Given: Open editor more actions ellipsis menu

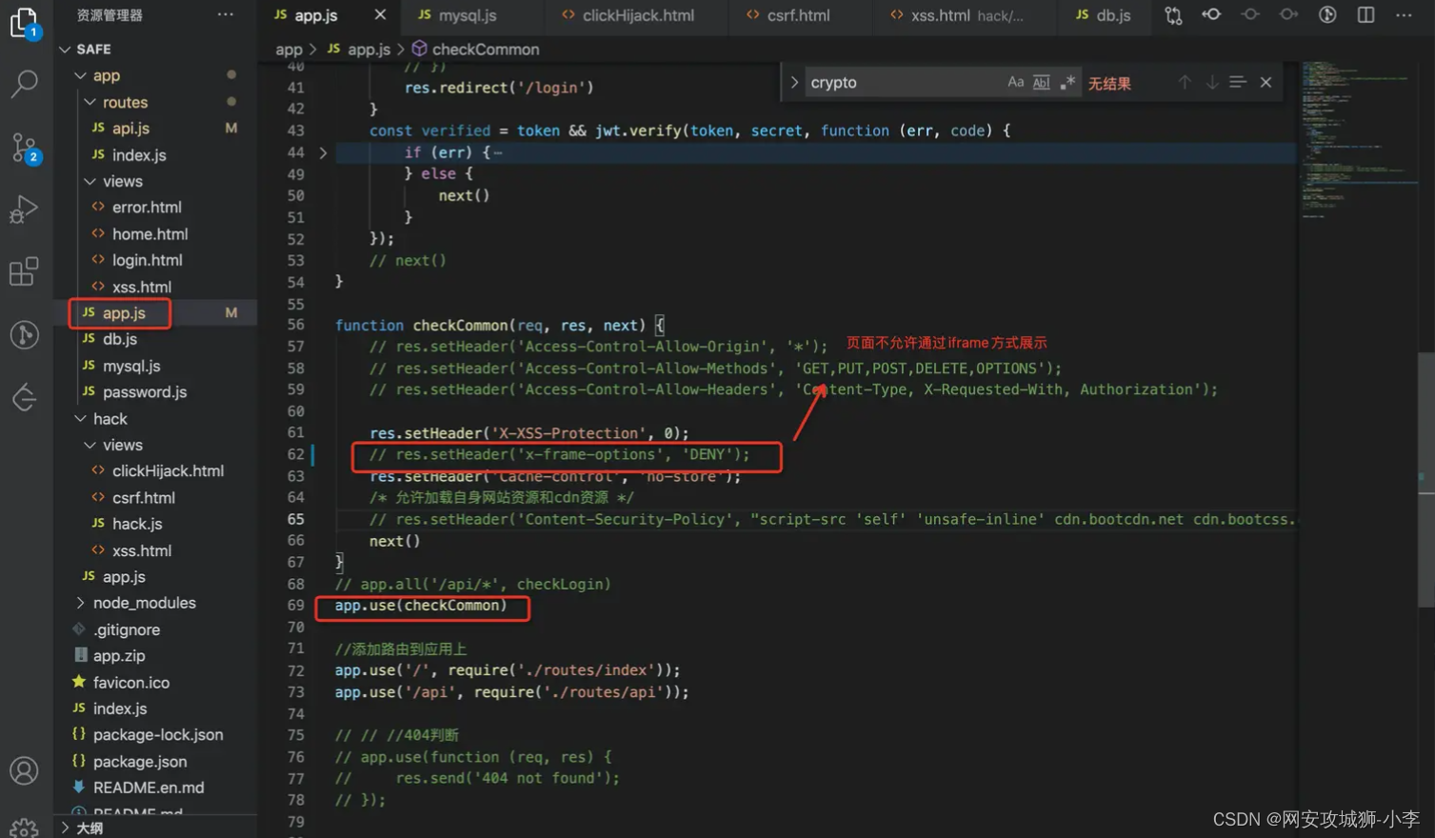Looking at the screenshot, I should coord(1404,15).
